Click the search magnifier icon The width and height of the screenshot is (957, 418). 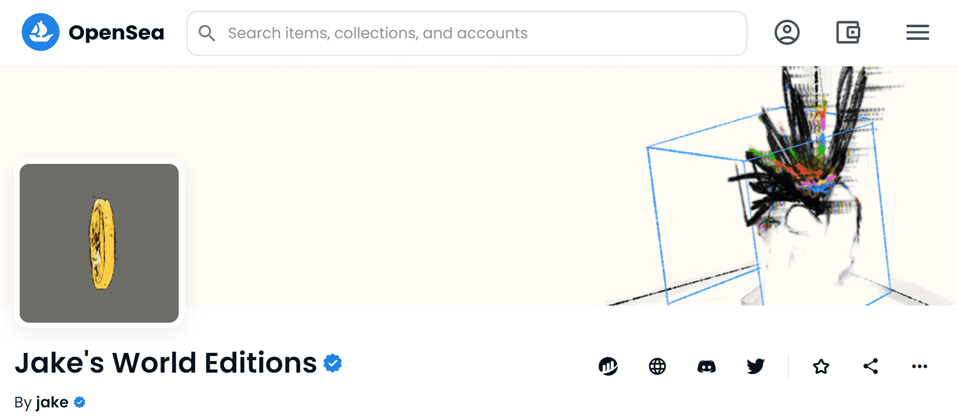[x=207, y=33]
